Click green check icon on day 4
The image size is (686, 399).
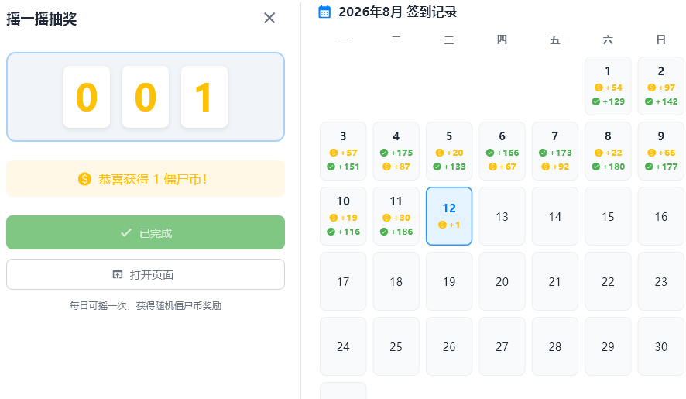[384, 153]
